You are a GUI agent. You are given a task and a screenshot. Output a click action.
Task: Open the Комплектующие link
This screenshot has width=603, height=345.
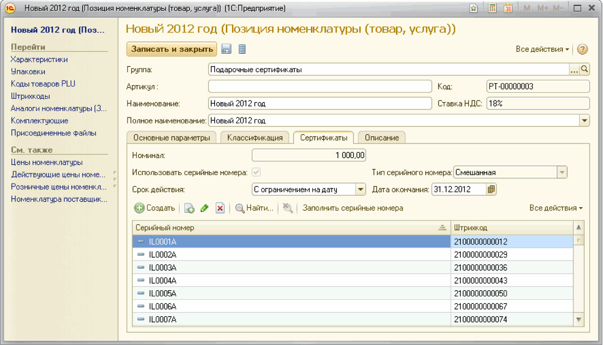pyautogui.click(x=39, y=121)
